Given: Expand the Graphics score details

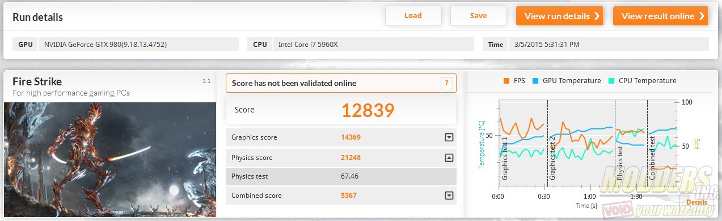Looking at the screenshot, I should point(449,137).
